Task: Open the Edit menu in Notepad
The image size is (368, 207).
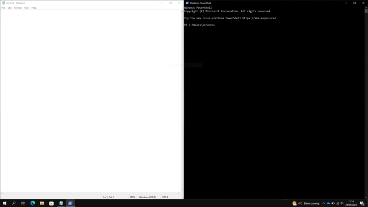Action: click(9, 8)
